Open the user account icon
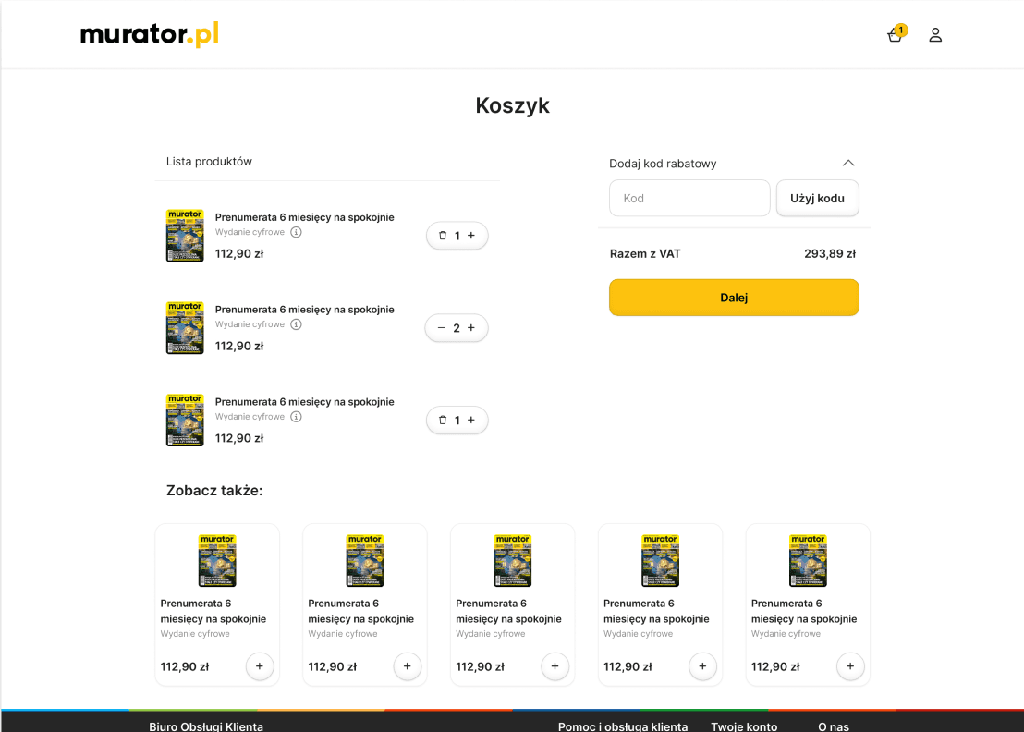This screenshot has height=732, width=1024. pyautogui.click(x=935, y=34)
